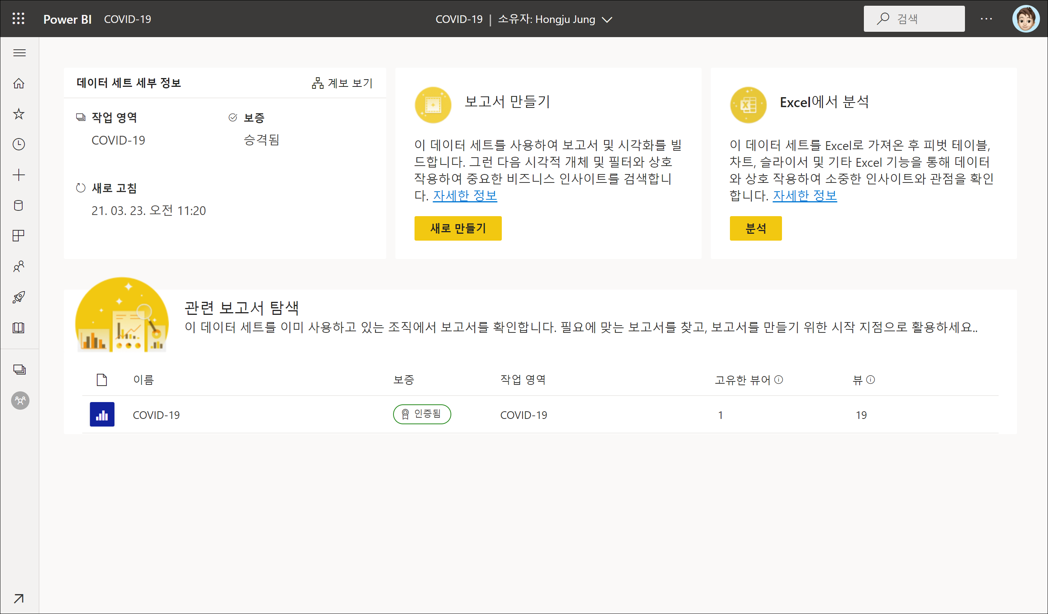Screen dimensions: 1048x614
Task: Go to Home in sidebar
Action: tap(19, 83)
